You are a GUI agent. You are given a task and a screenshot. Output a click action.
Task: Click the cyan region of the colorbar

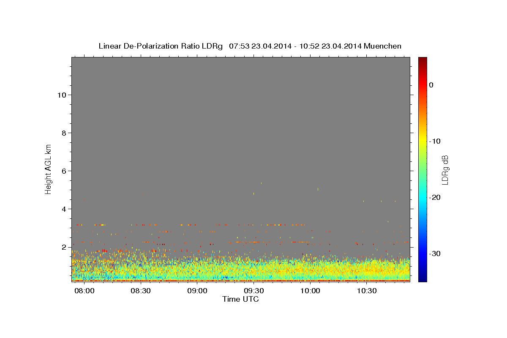coord(422,197)
